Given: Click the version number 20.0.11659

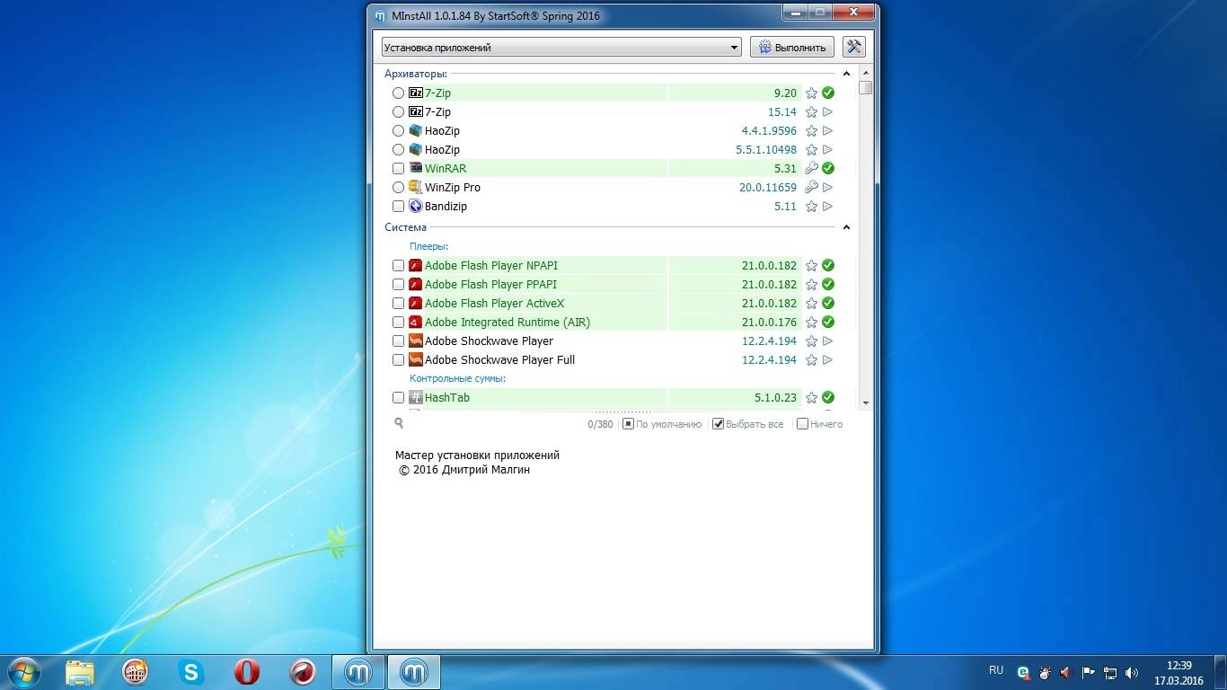Looking at the screenshot, I should 768,187.
